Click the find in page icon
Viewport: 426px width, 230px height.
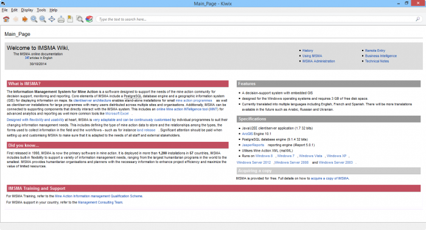pyautogui.click(x=80, y=19)
